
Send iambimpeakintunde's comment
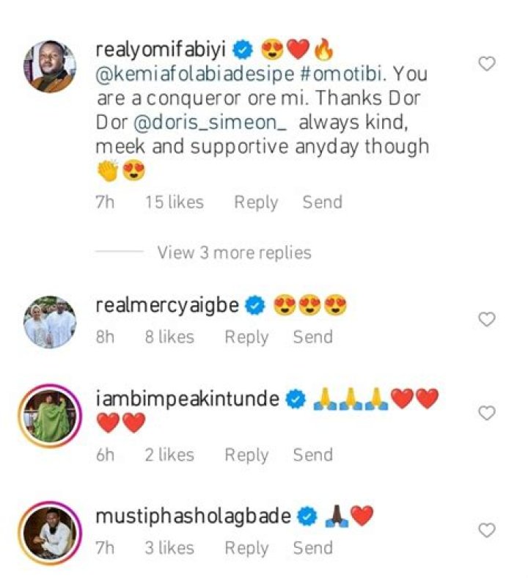(x=312, y=456)
